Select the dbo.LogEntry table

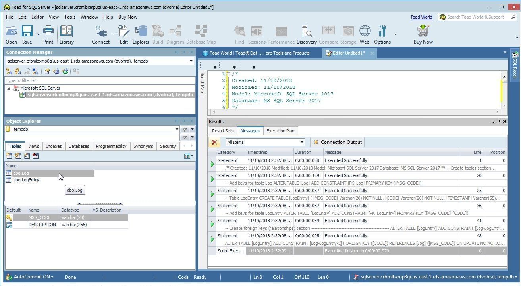pos(26,180)
